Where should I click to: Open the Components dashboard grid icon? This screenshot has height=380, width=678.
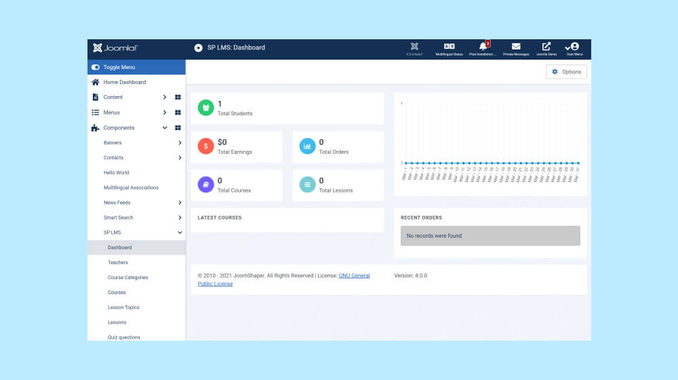178,128
